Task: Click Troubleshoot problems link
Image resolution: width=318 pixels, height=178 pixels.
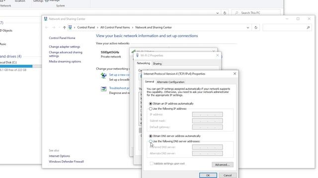Action: pos(119,88)
